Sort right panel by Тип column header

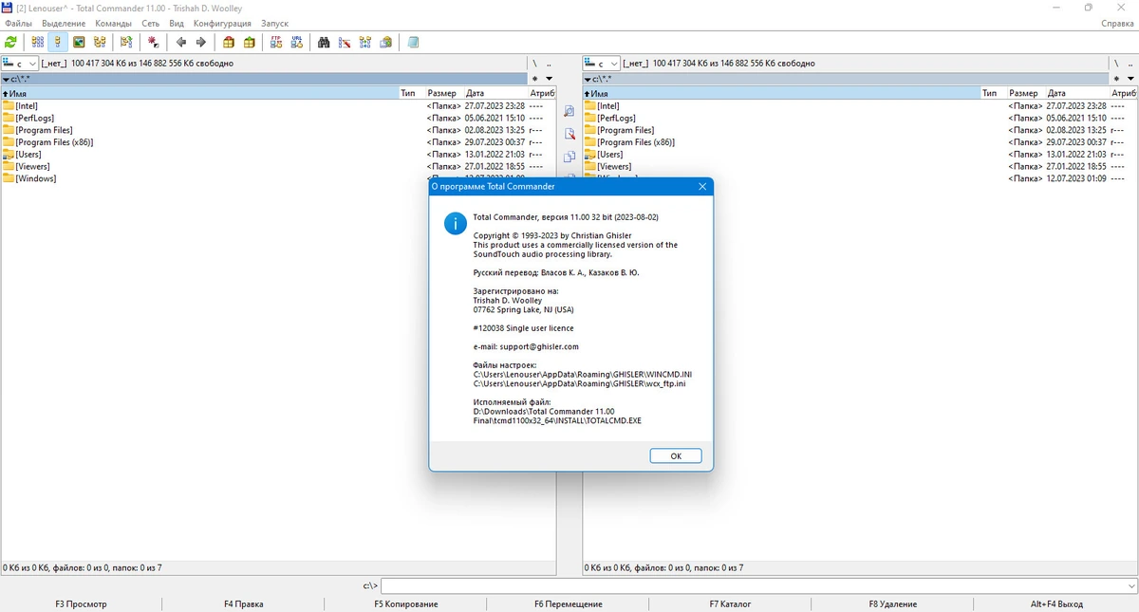(x=993, y=93)
